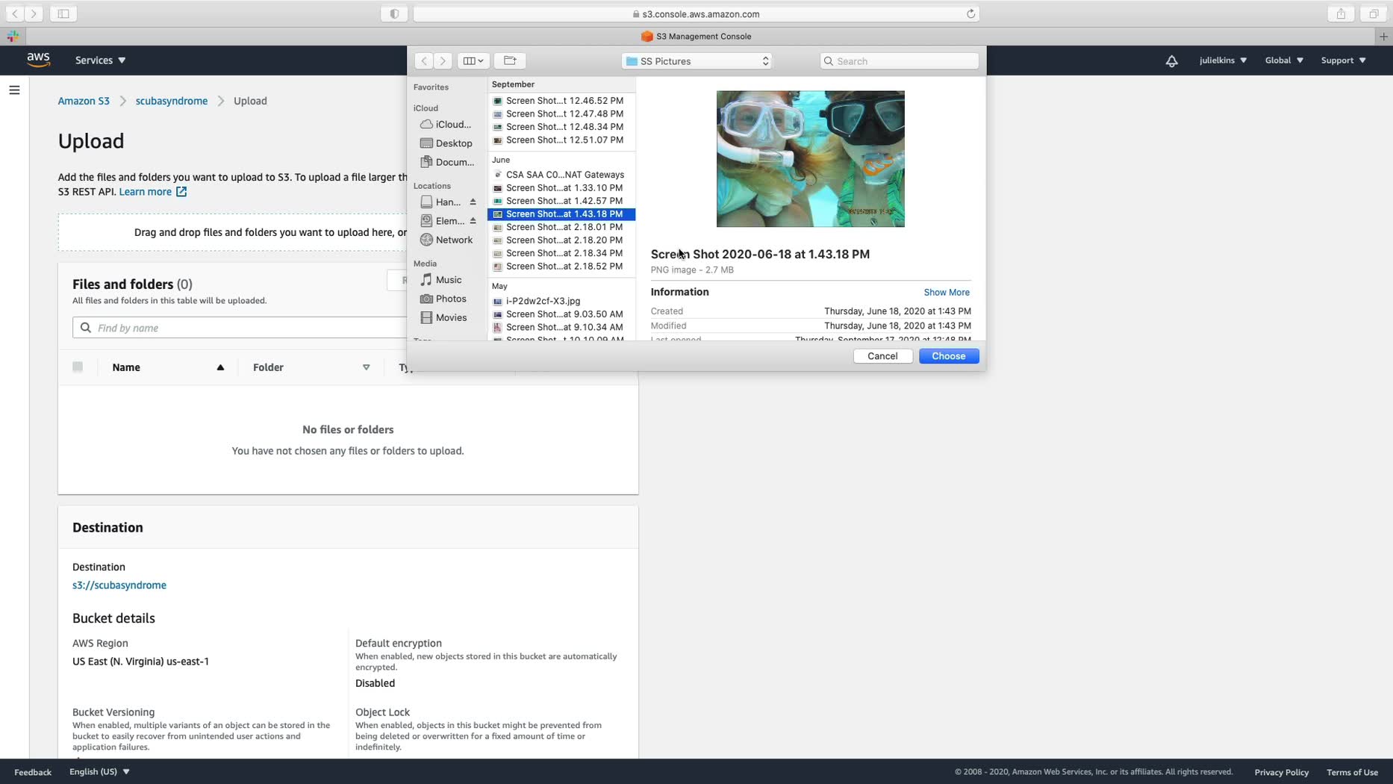Select iCloud Drive in sidebar
The height and width of the screenshot is (784, 1393).
pyautogui.click(x=446, y=125)
